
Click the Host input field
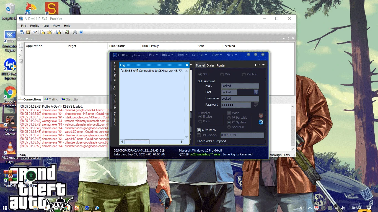click(x=240, y=86)
